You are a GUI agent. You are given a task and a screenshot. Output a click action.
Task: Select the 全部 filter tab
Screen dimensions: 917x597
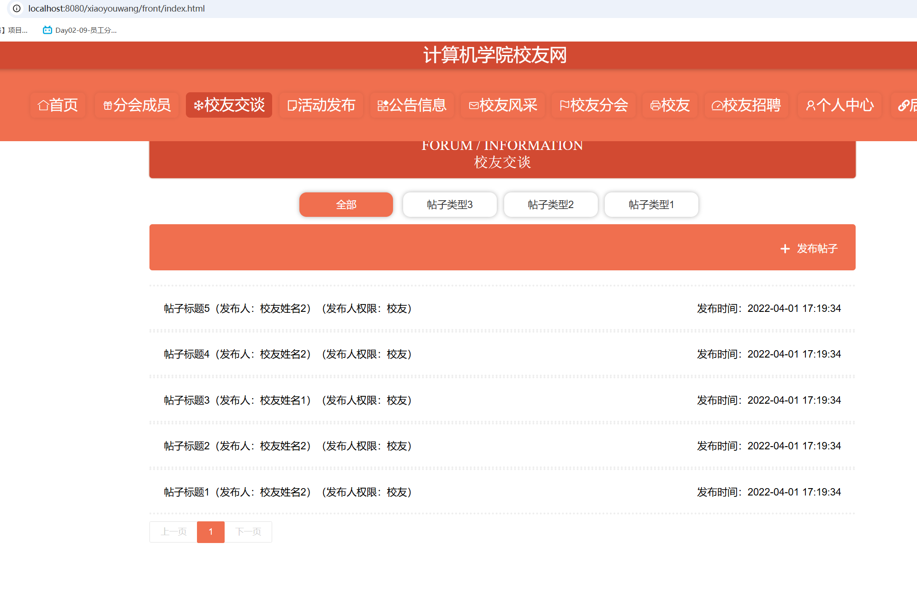pyautogui.click(x=346, y=204)
